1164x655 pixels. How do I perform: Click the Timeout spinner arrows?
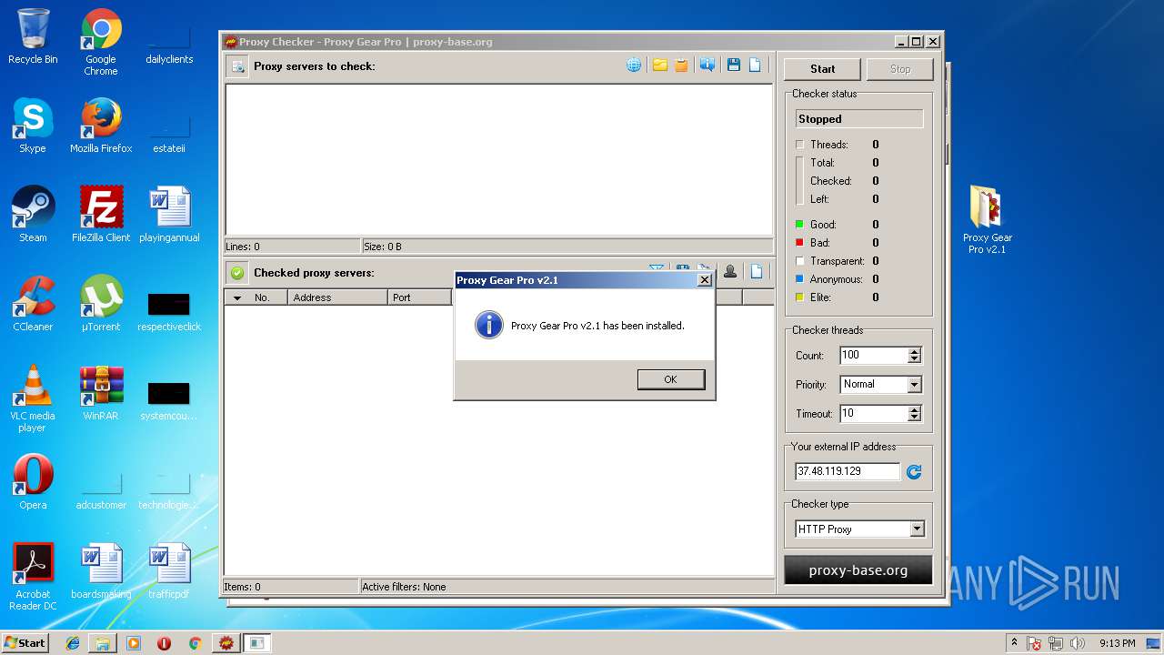pos(915,414)
